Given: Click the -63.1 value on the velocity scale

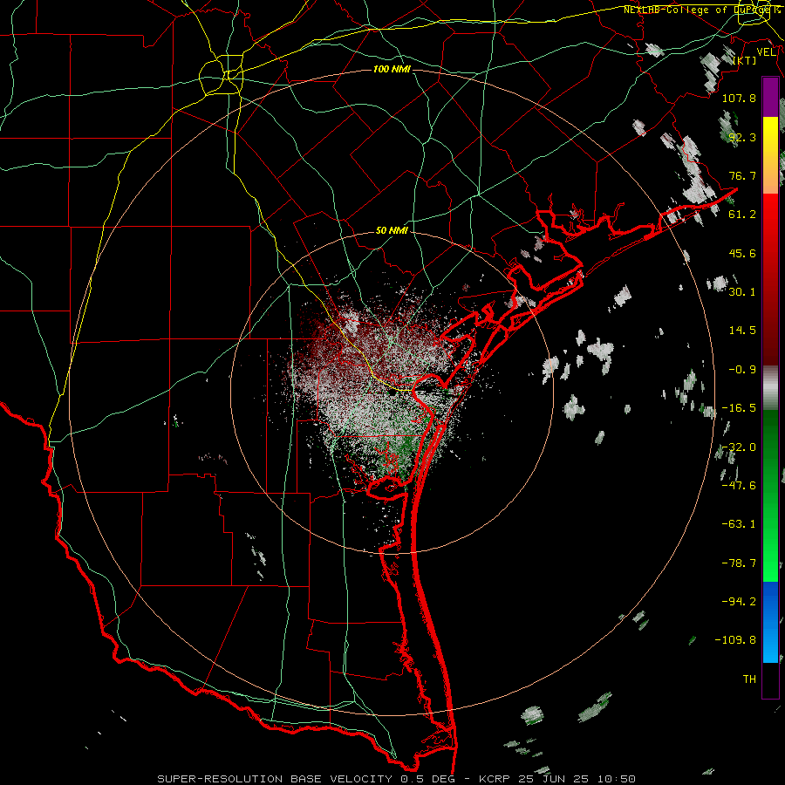Looking at the screenshot, I should click(739, 524).
